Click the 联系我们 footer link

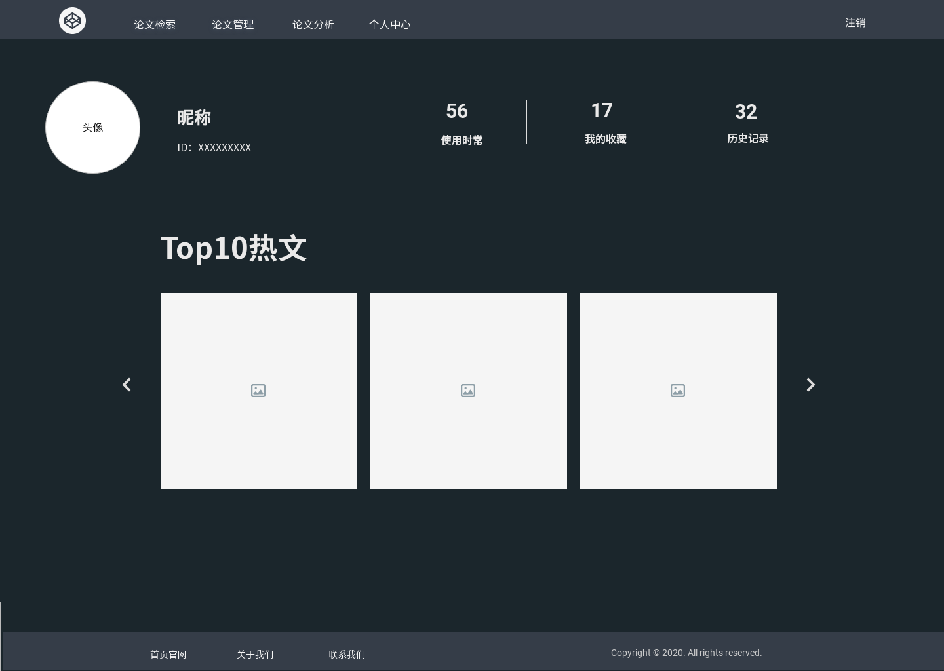click(347, 655)
